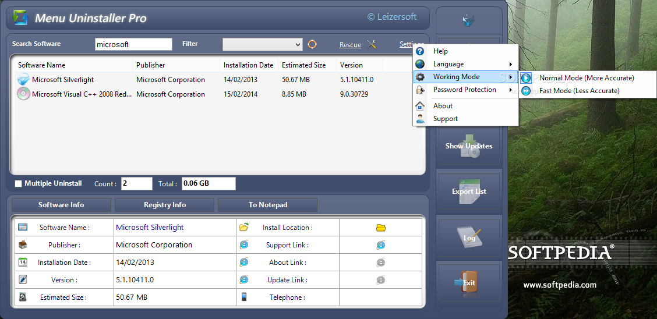657x319 pixels.
Task: Choose Password Protection menu entry
Action: [x=465, y=90]
